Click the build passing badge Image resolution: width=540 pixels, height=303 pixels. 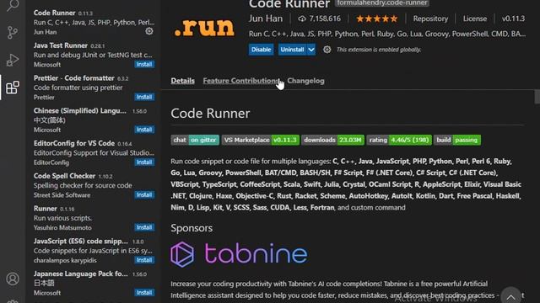click(x=457, y=140)
